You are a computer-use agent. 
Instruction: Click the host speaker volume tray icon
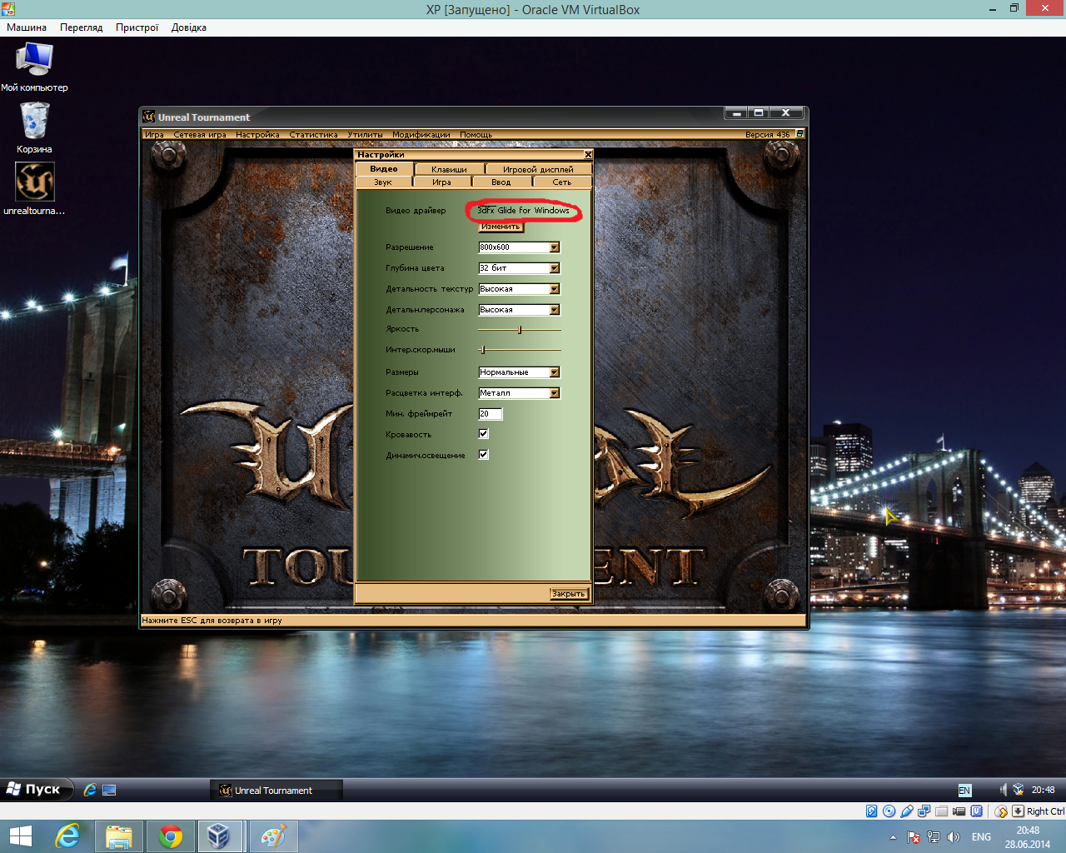[954, 837]
